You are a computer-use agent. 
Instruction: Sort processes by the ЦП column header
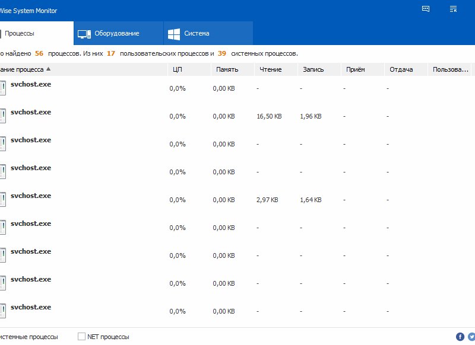[189, 69]
